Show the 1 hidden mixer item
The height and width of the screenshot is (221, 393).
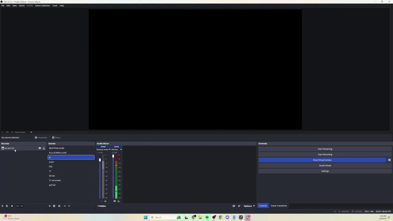(x=102, y=206)
